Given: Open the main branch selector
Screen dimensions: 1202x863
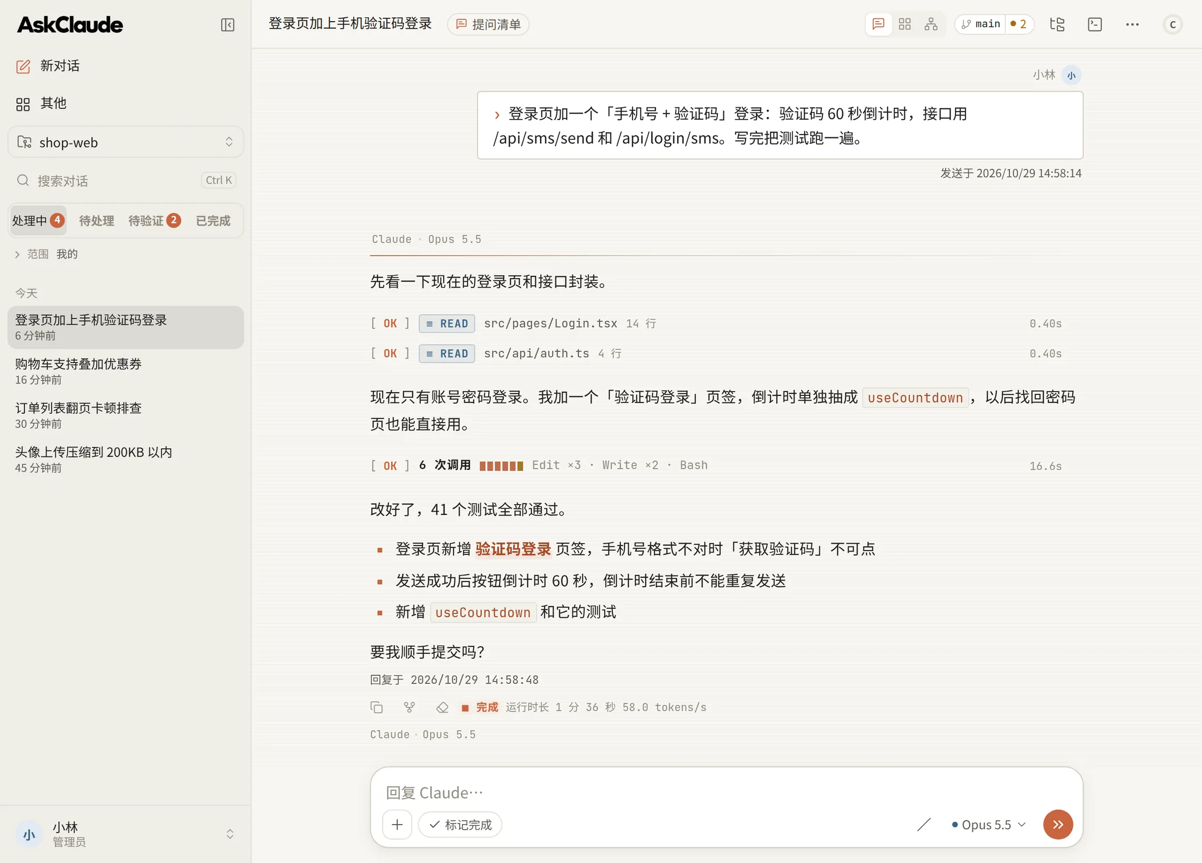Looking at the screenshot, I should 981,24.
